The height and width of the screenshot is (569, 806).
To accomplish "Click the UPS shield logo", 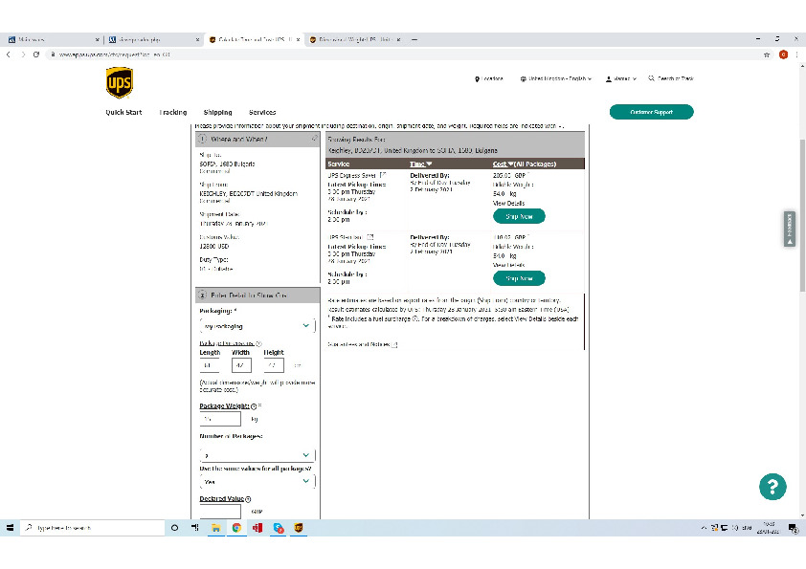I will coord(120,83).
